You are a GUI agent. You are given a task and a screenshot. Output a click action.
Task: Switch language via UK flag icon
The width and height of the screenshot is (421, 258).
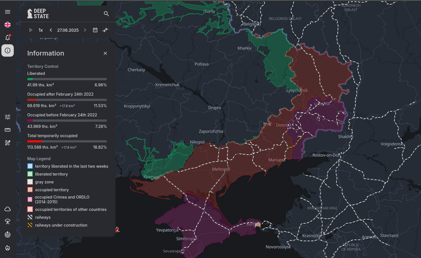click(8, 25)
